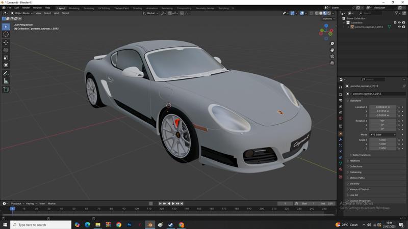The width and height of the screenshot is (408, 229).
Task: Open the Scene properties tab
Action: tap(341, 112)
